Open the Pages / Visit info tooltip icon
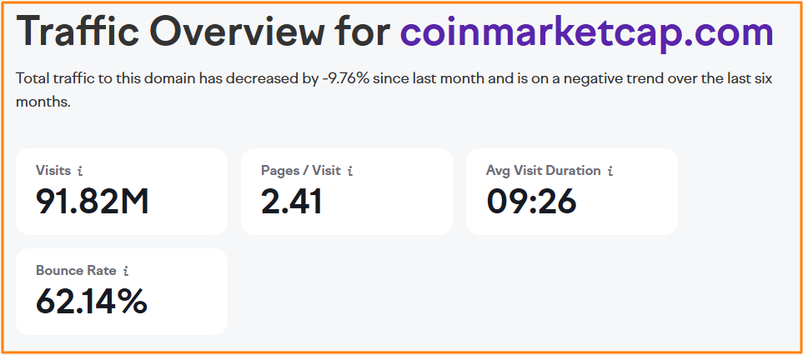The width and height of the screenshot is (803, 355). (350, 171)
